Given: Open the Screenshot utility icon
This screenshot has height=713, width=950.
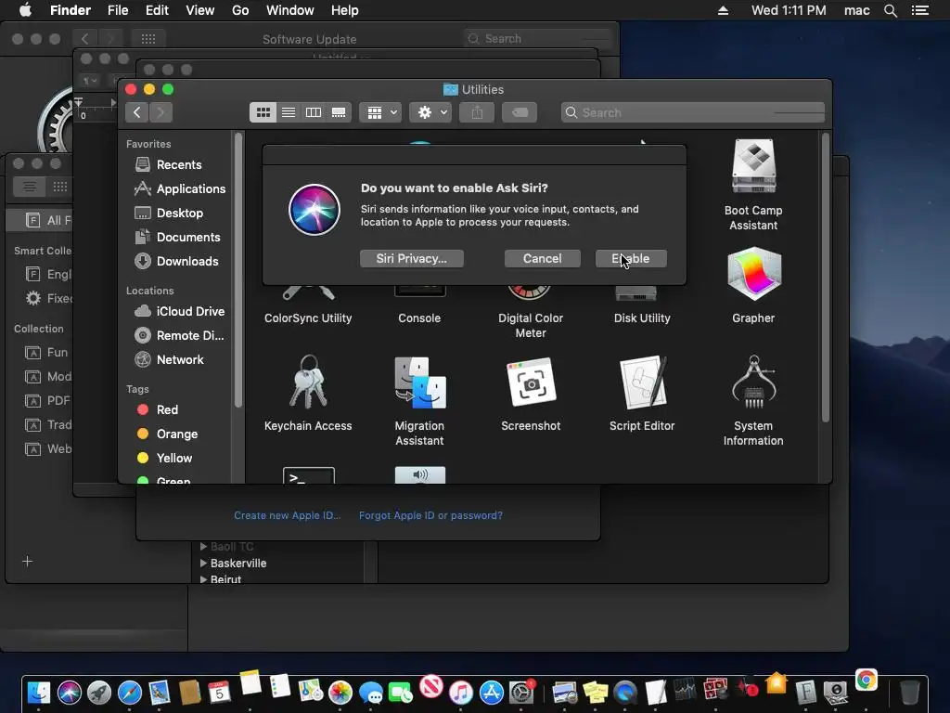Looking at the screenshot, I should 531,382.
